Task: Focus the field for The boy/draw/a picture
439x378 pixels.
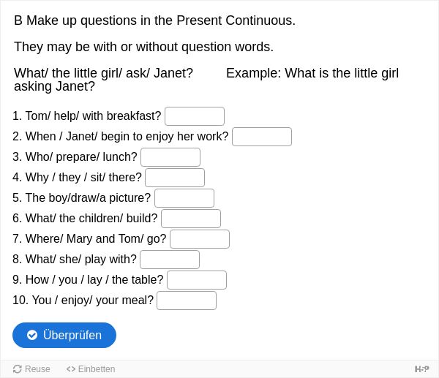Action: (x=184, y=198)
